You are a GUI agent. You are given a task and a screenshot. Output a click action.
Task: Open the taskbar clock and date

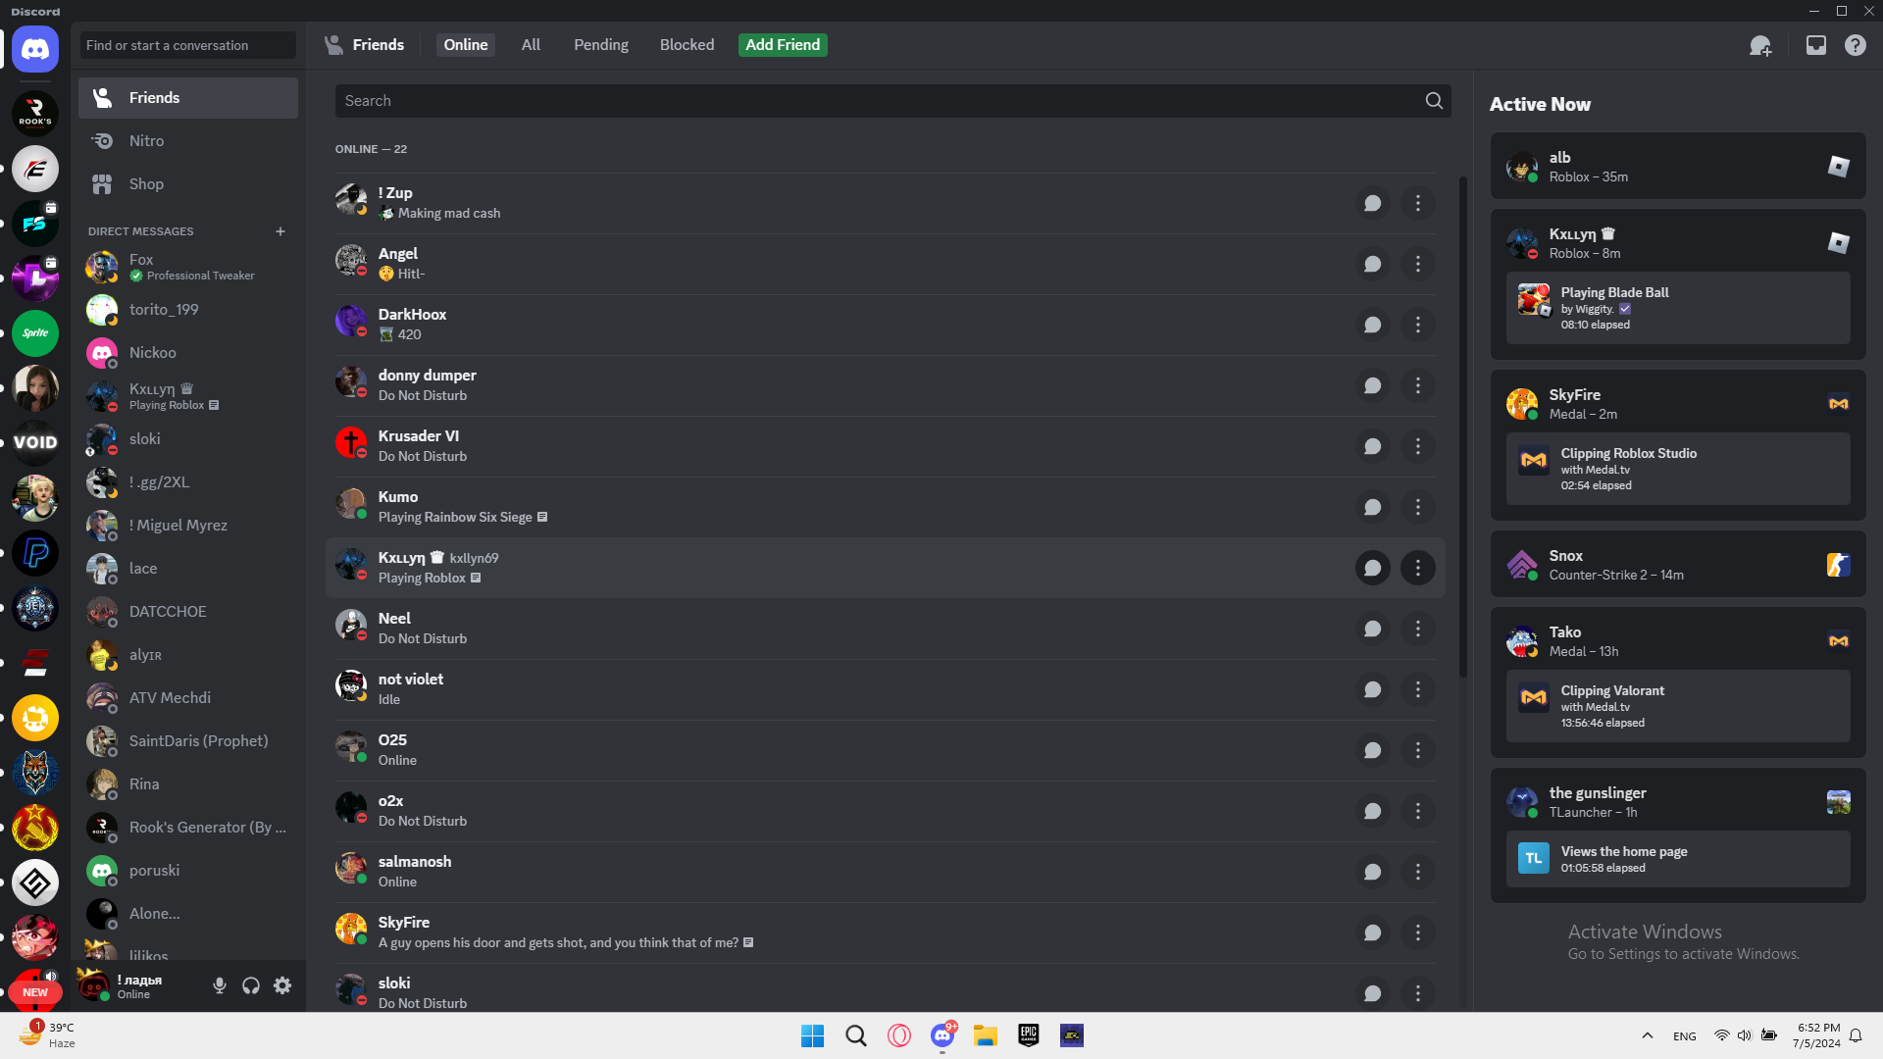(x=1817, y=1035)
